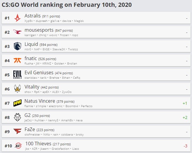Click the G2 +2 ranking change
This screenshot has height=153, width=192.
click(185, 117)
